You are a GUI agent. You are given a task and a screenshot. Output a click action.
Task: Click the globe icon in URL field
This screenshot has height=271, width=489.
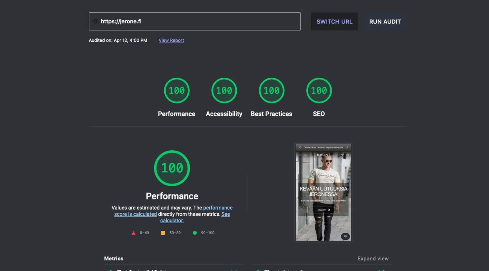coord(96,21)
